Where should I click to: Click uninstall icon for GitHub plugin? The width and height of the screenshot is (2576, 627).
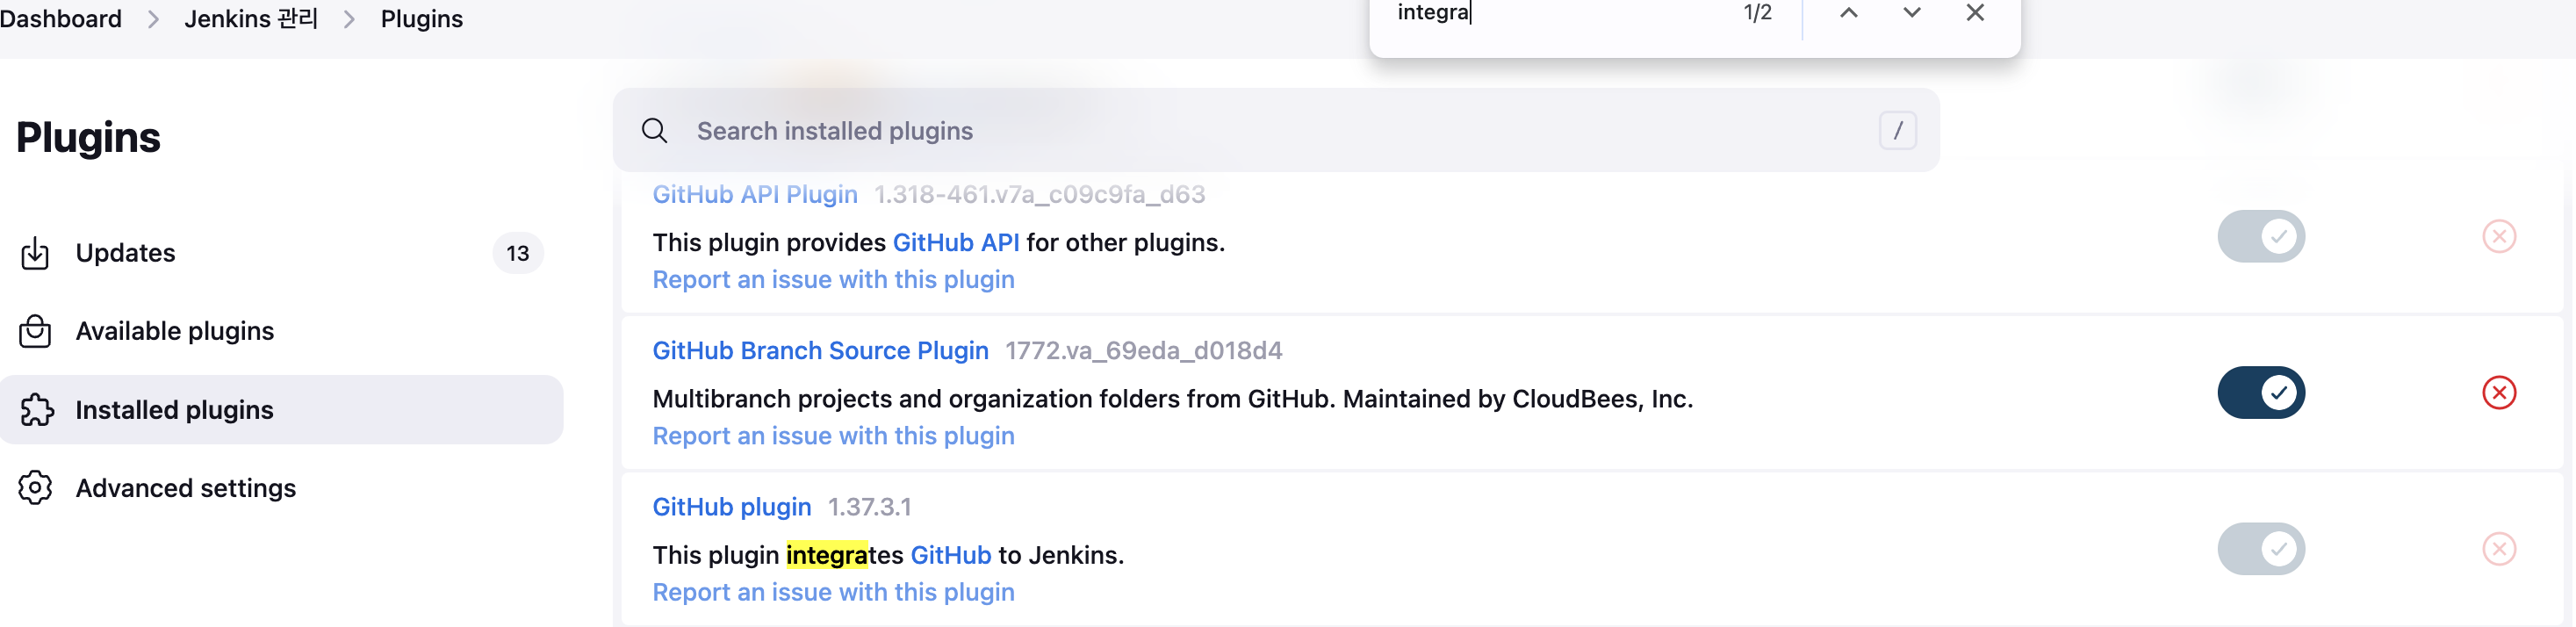(2498, 549)
